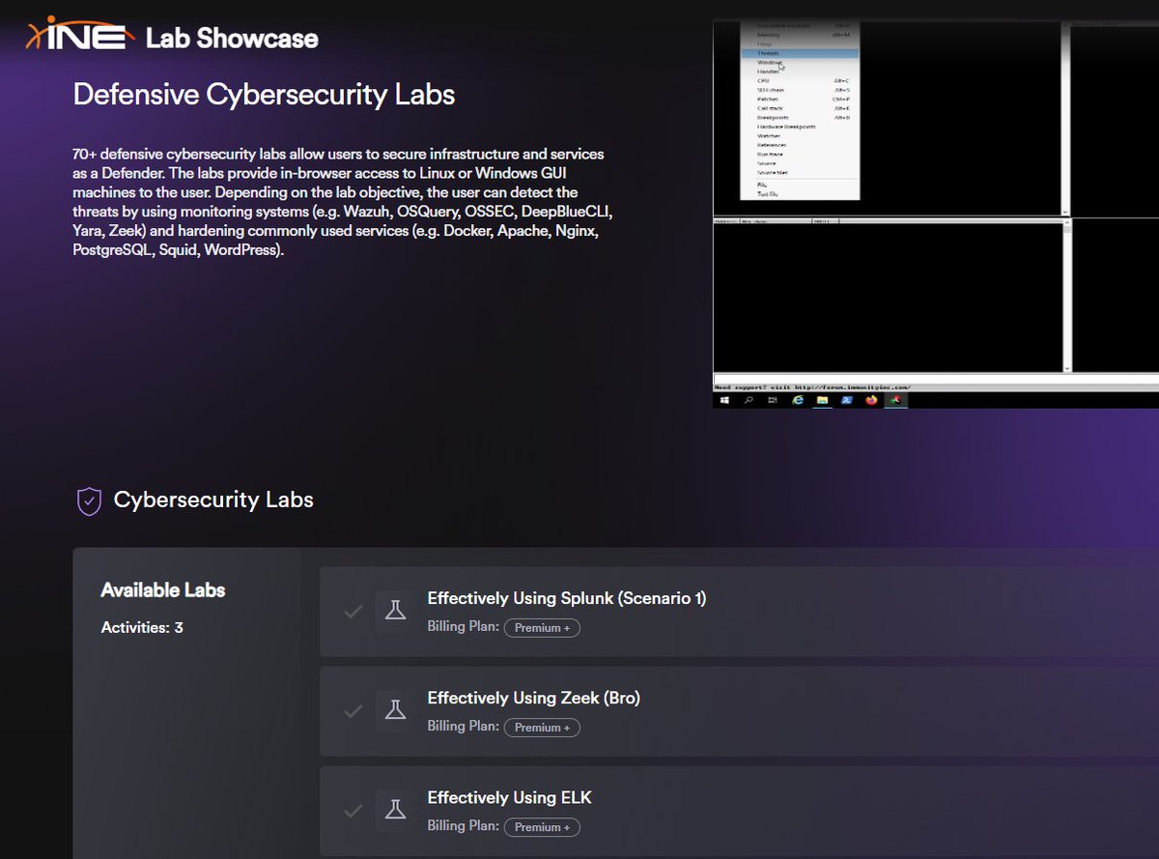The image size is (1159, 859).
Task: Click the debugger command input field
Action: click(936, 378)
